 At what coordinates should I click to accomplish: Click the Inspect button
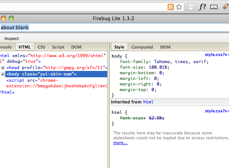coord(12,38)
